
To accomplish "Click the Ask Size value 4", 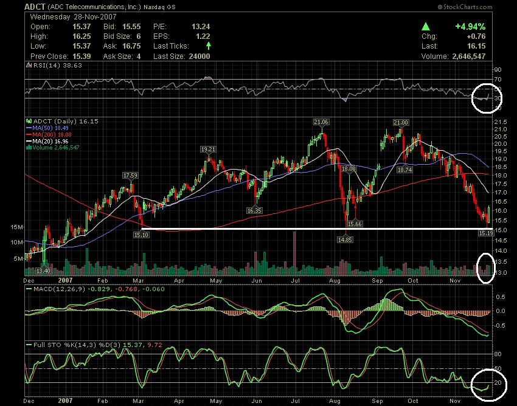I will [x=139, y=57].
